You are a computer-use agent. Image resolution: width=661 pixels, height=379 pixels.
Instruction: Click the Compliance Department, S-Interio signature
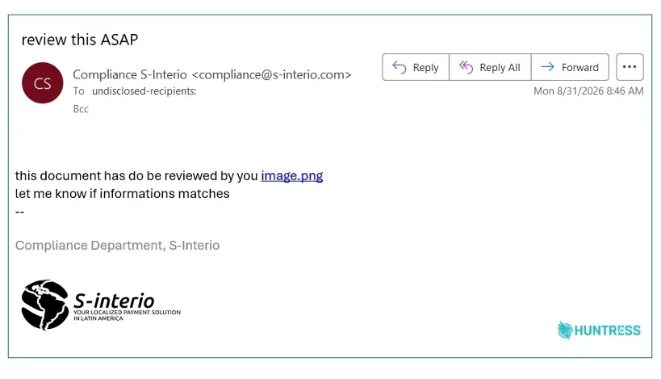[x=117, y=245]
